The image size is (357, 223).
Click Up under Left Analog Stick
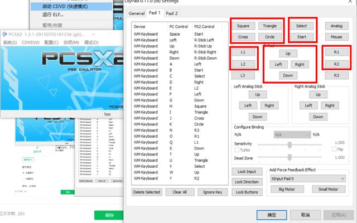[x=257, y=94]
